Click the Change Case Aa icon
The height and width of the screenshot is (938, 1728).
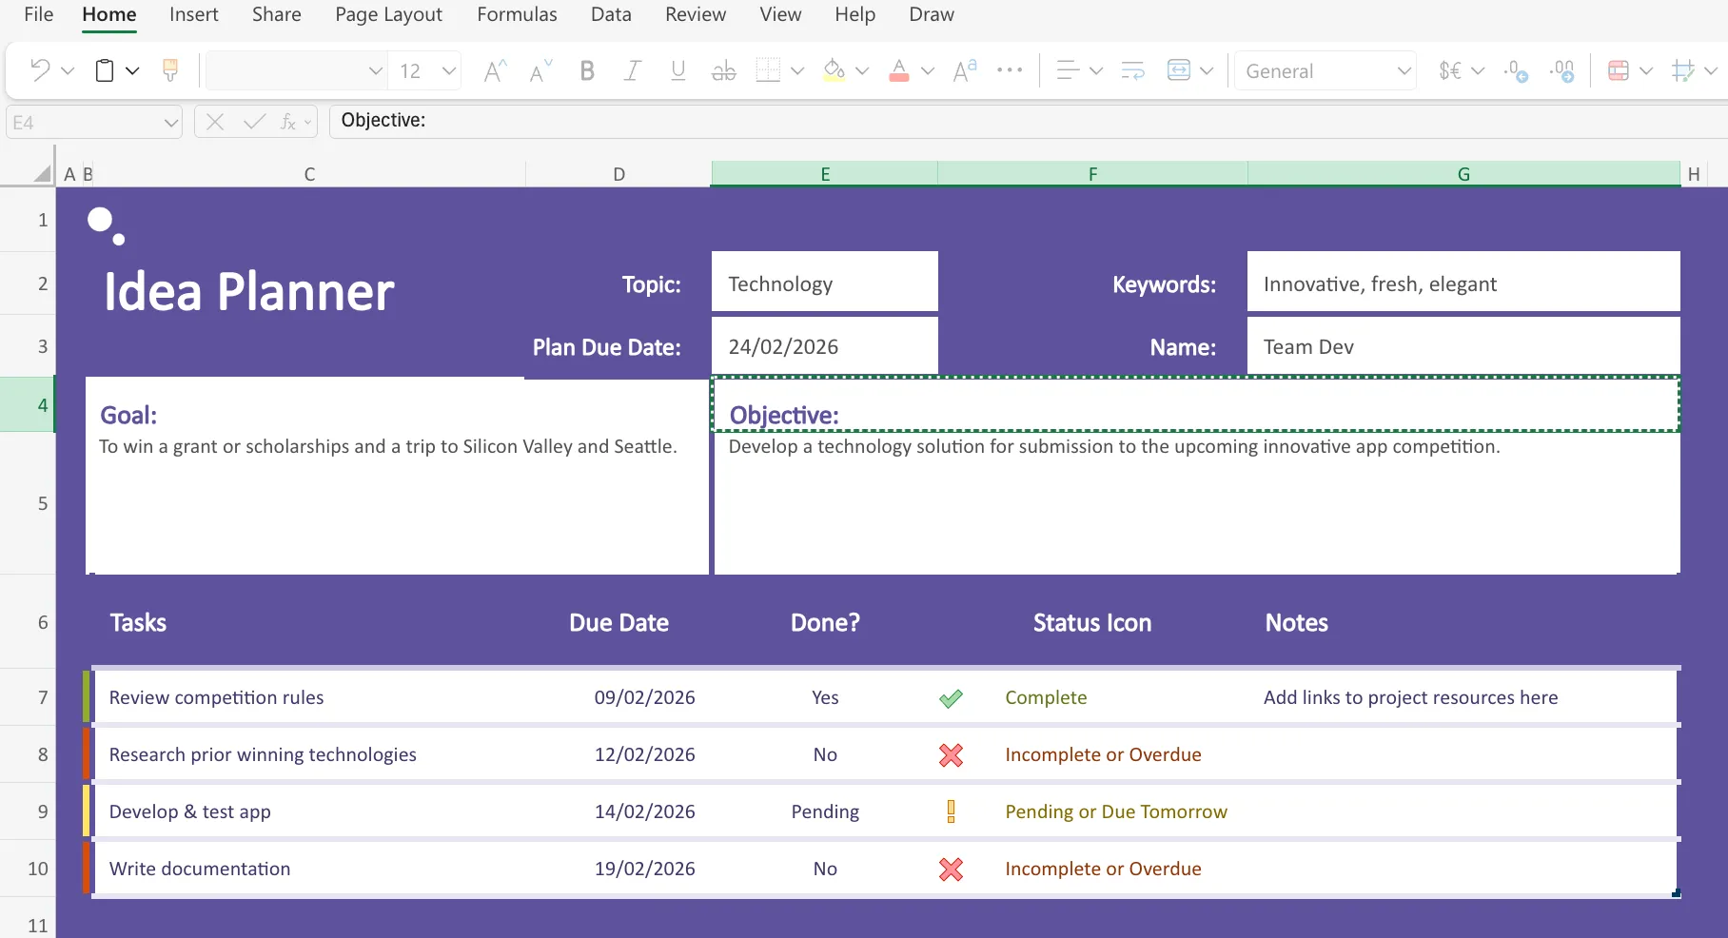(x=965, y=70)
